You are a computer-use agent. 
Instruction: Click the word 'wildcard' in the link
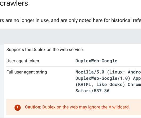click(x=121, y=107)
